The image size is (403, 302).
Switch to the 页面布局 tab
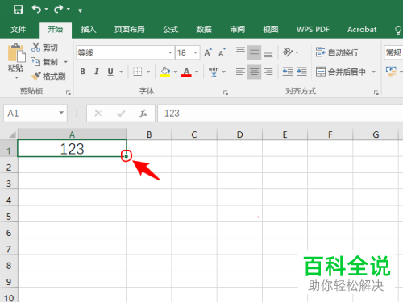pyautogui.click(x=130, y=29)
